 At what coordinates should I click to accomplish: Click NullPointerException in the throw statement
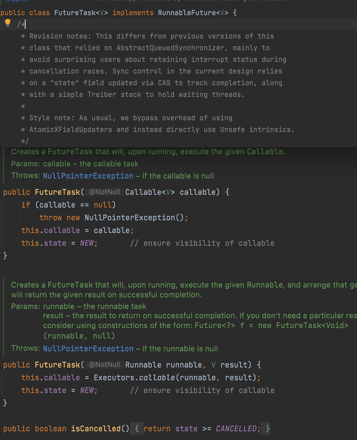tap(130, 218)
